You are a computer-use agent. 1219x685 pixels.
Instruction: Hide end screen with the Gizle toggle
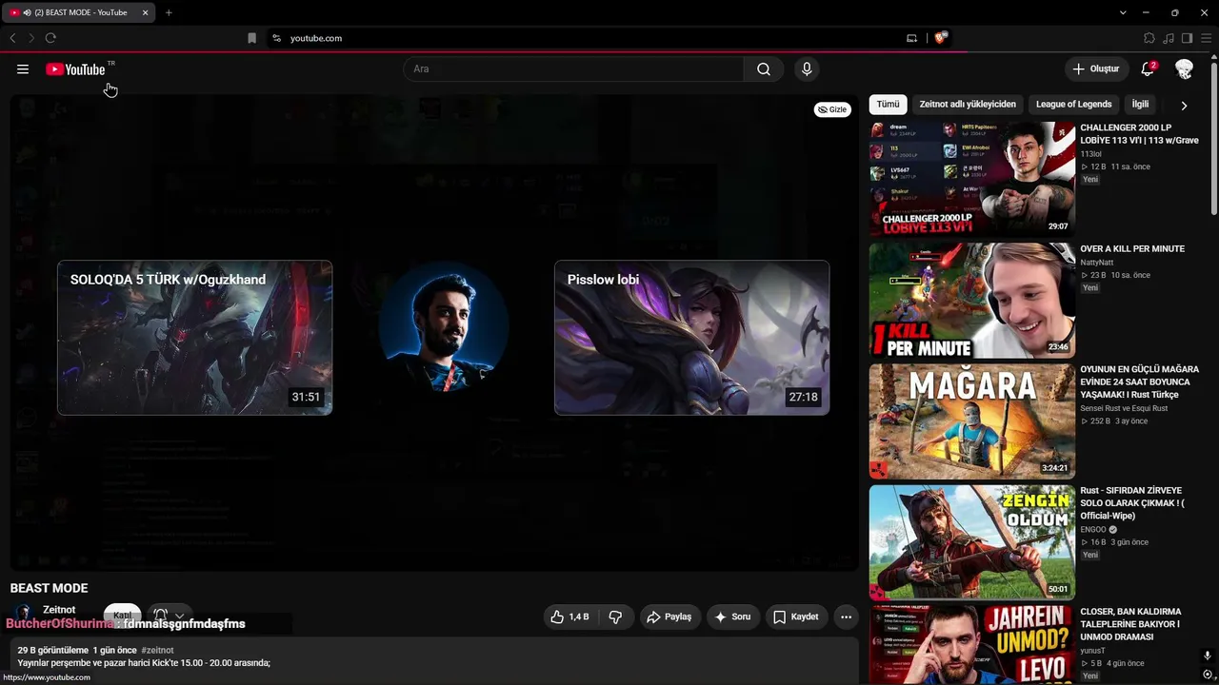[x=832, y=109]
